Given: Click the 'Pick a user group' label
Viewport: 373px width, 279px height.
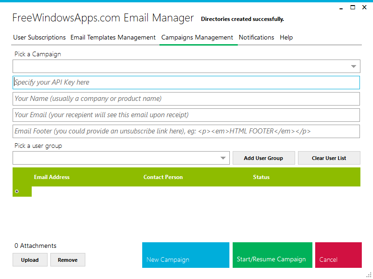Looking at the screenshot, I should click(38, 146).
